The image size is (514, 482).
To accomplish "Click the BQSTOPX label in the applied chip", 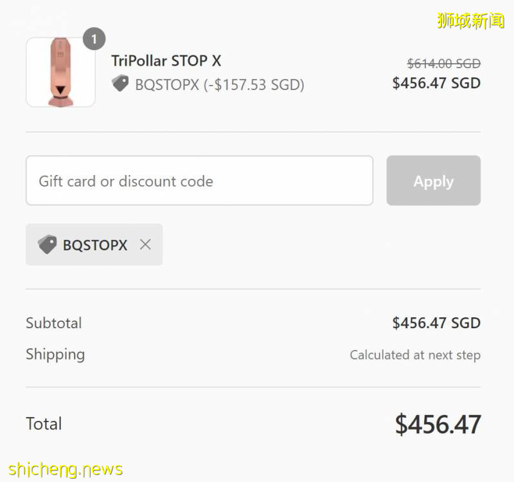I will [x=95, y=245].
